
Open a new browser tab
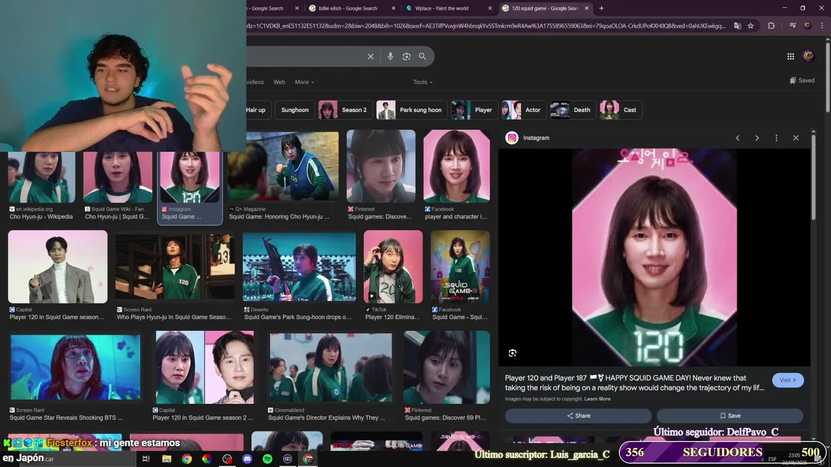(601, 8)
